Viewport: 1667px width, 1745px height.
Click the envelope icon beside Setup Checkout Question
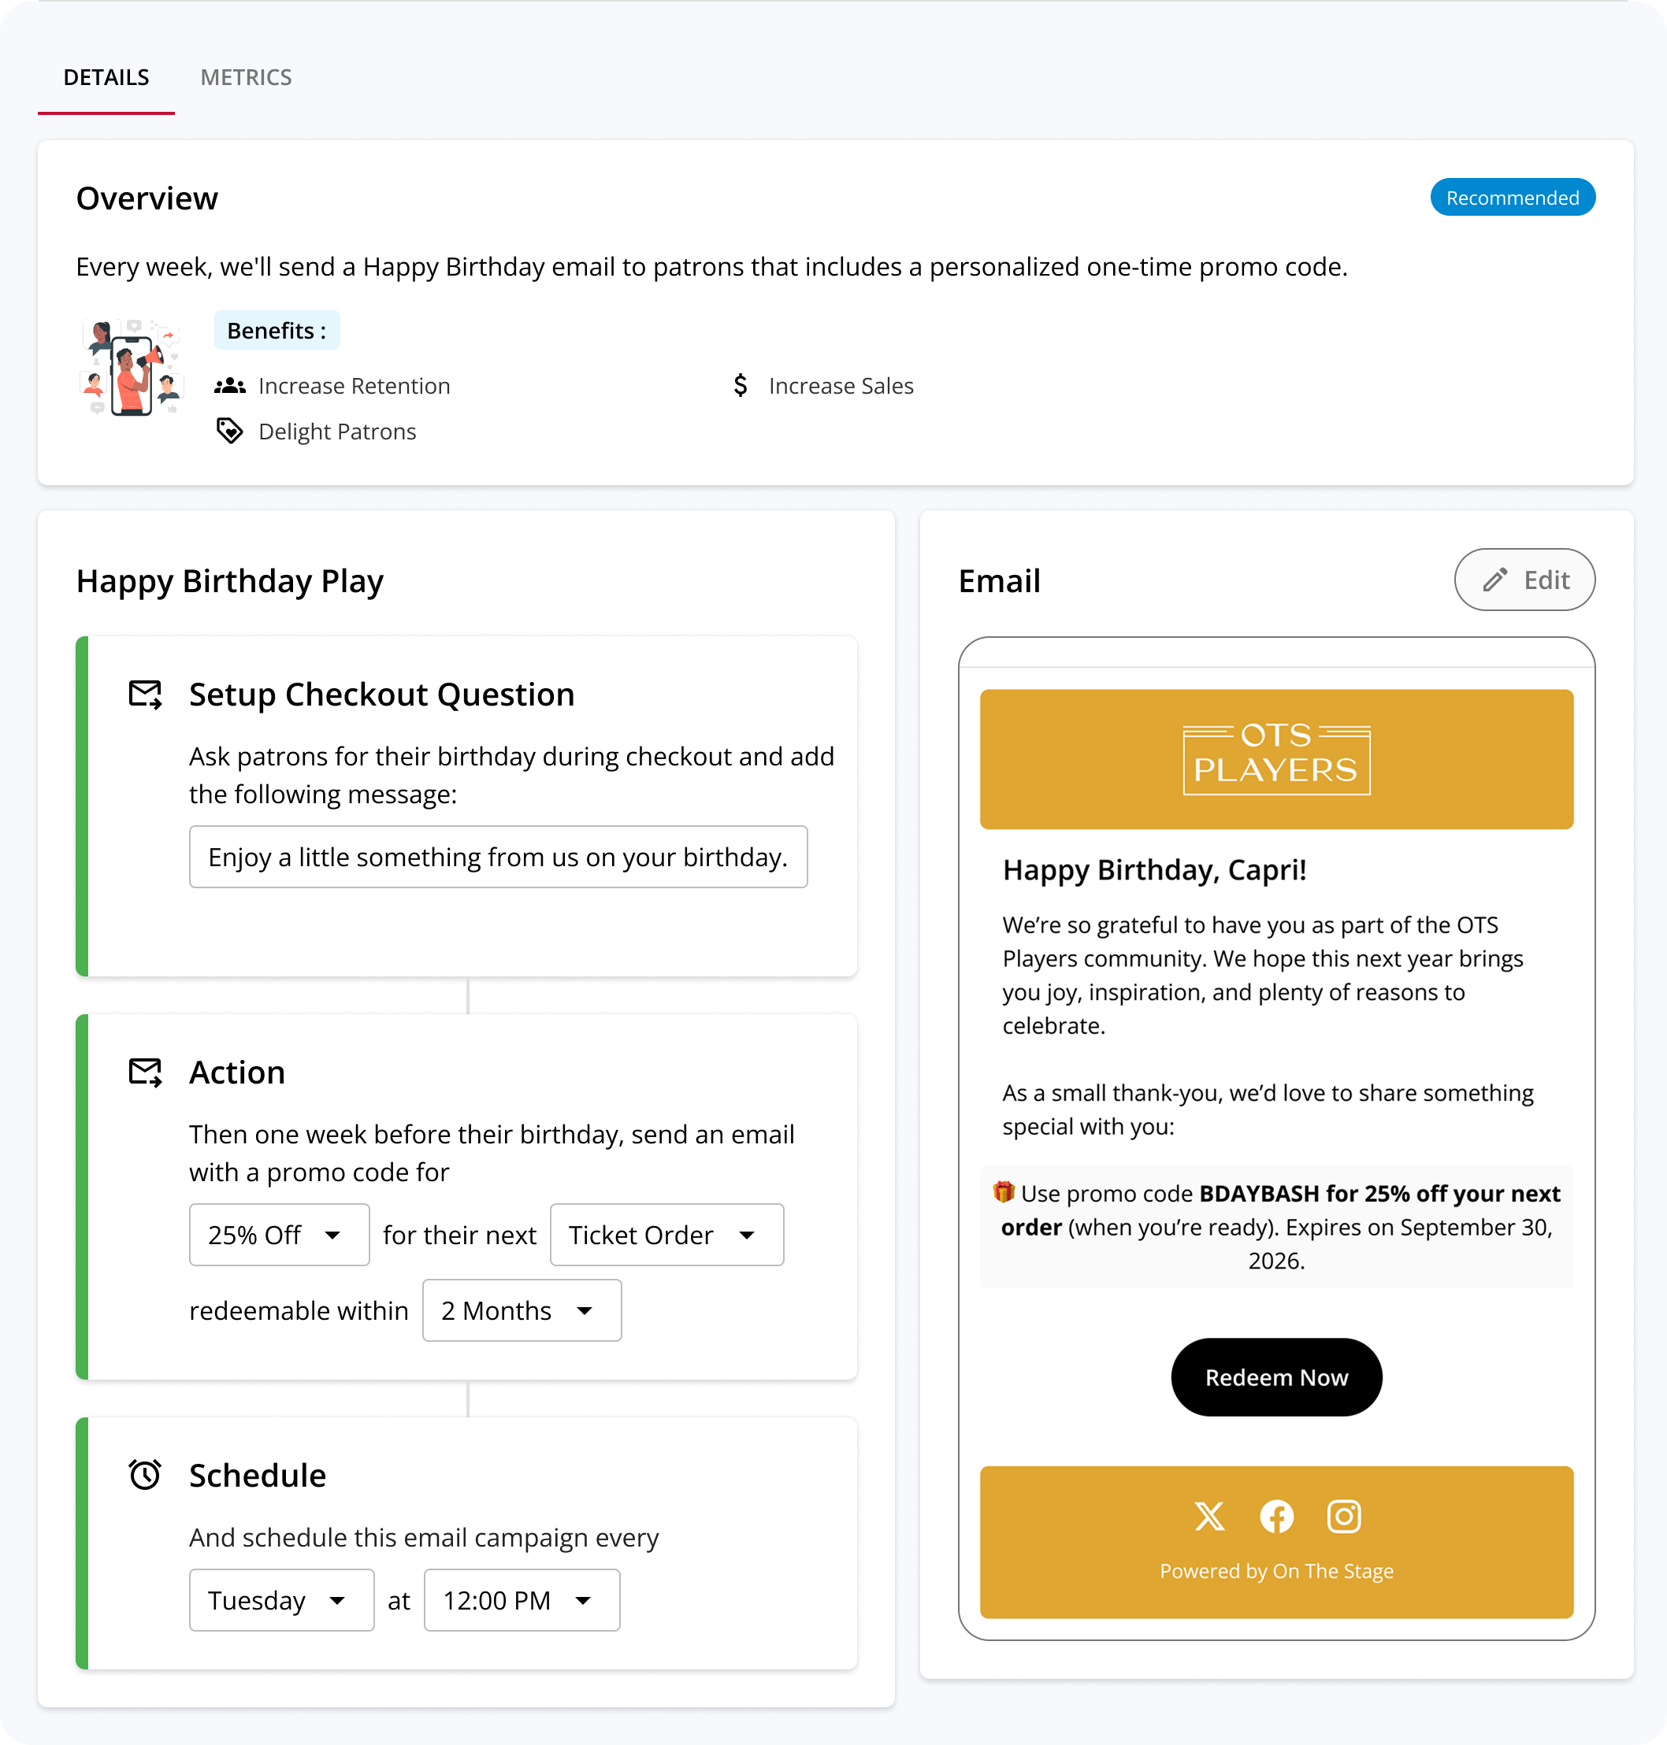pyautogui.click(x=145, y=694)
